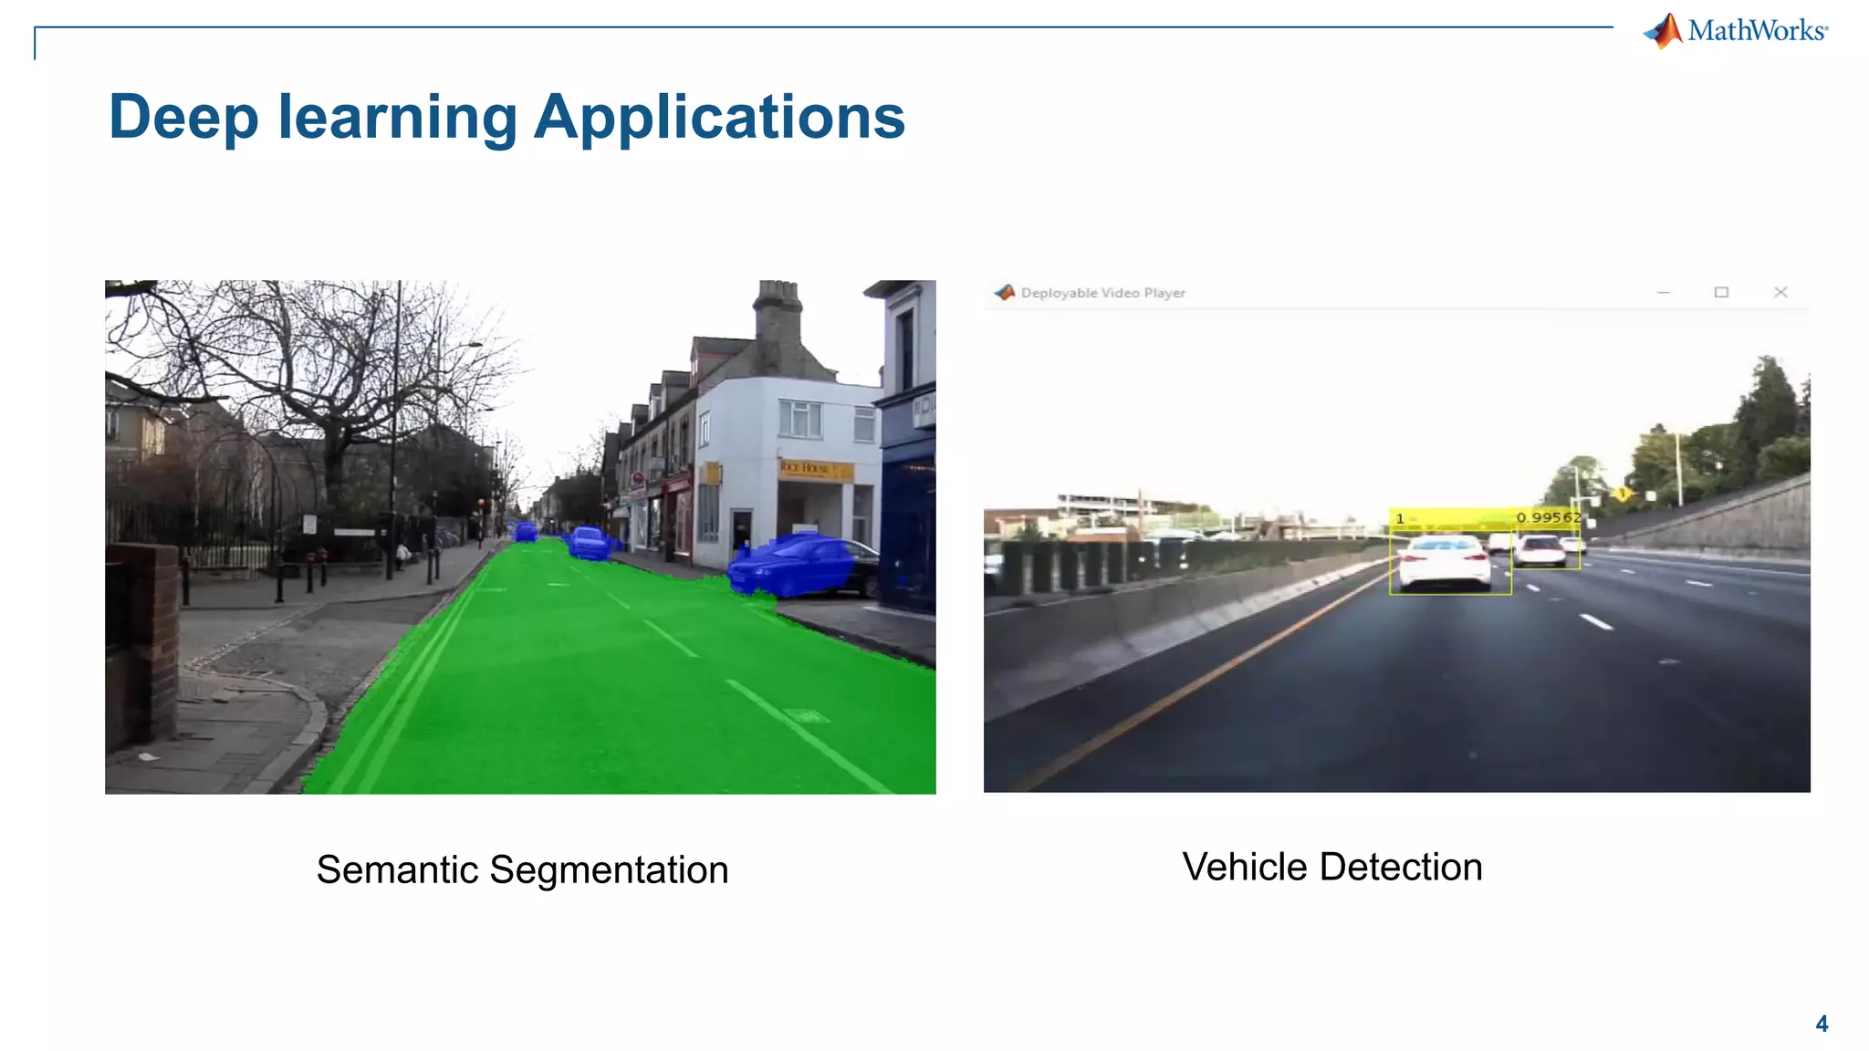Click the Semantic Segmentation caption

pos(522,869)
